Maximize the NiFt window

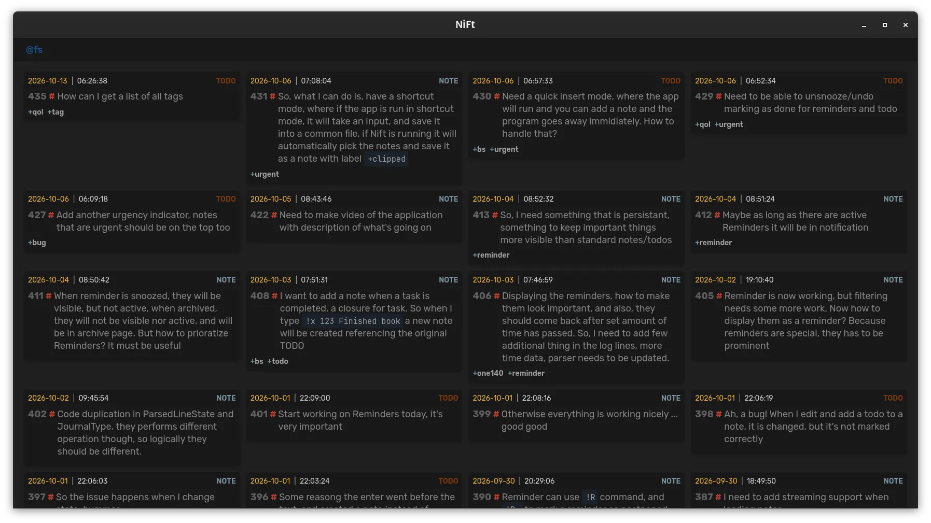pos(885,25)
